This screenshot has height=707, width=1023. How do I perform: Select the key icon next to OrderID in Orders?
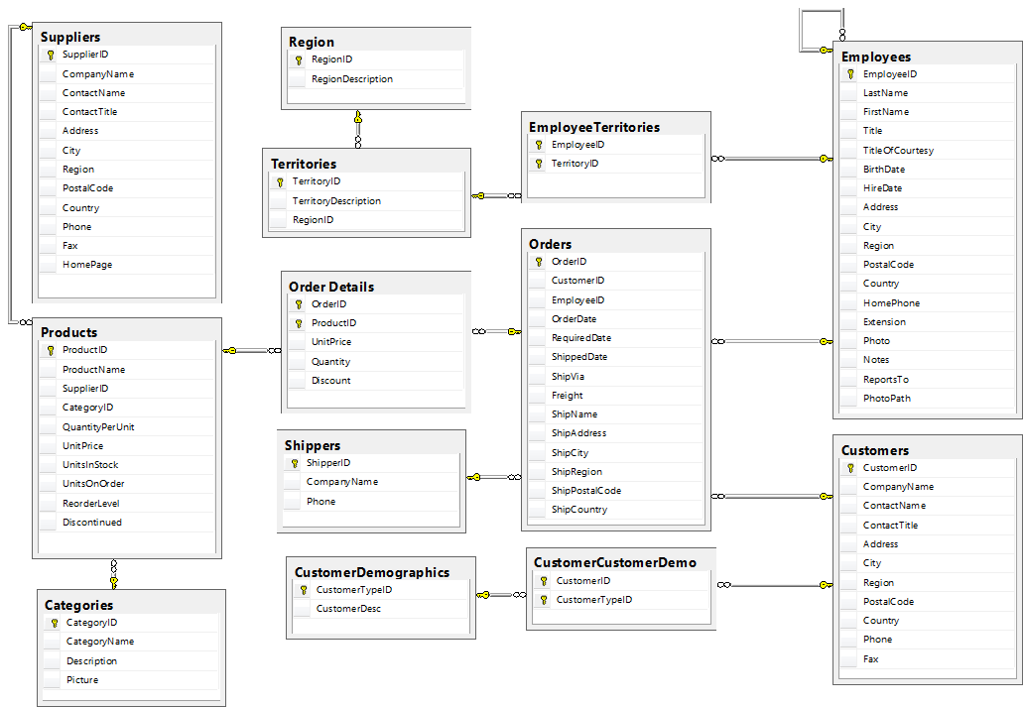tap(537, 261)
